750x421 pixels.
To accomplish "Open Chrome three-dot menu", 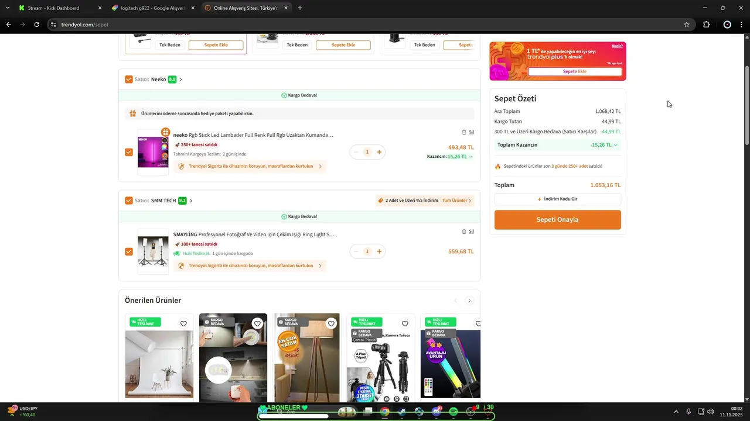I will pos(742,25).
